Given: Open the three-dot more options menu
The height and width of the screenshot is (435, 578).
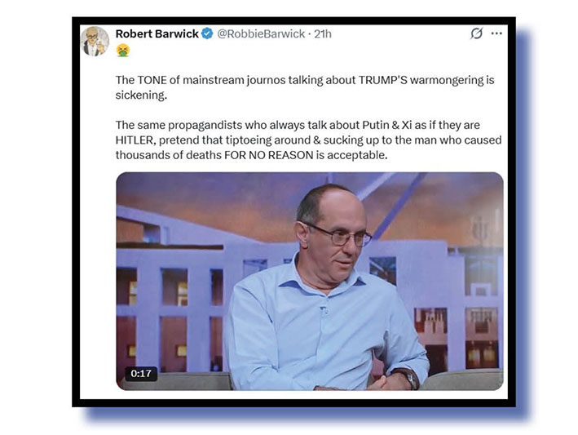Looking at the screenshot, I should click(x=496, y=33).
